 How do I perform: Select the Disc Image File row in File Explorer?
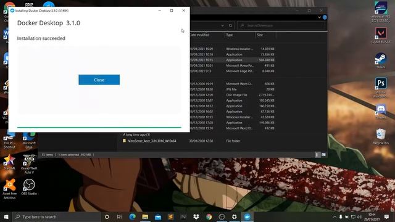point(232,95)
